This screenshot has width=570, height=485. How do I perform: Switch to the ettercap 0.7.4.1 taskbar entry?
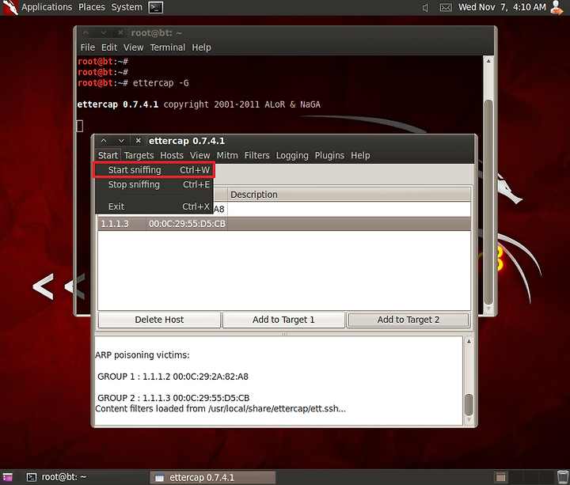point(213,477)
